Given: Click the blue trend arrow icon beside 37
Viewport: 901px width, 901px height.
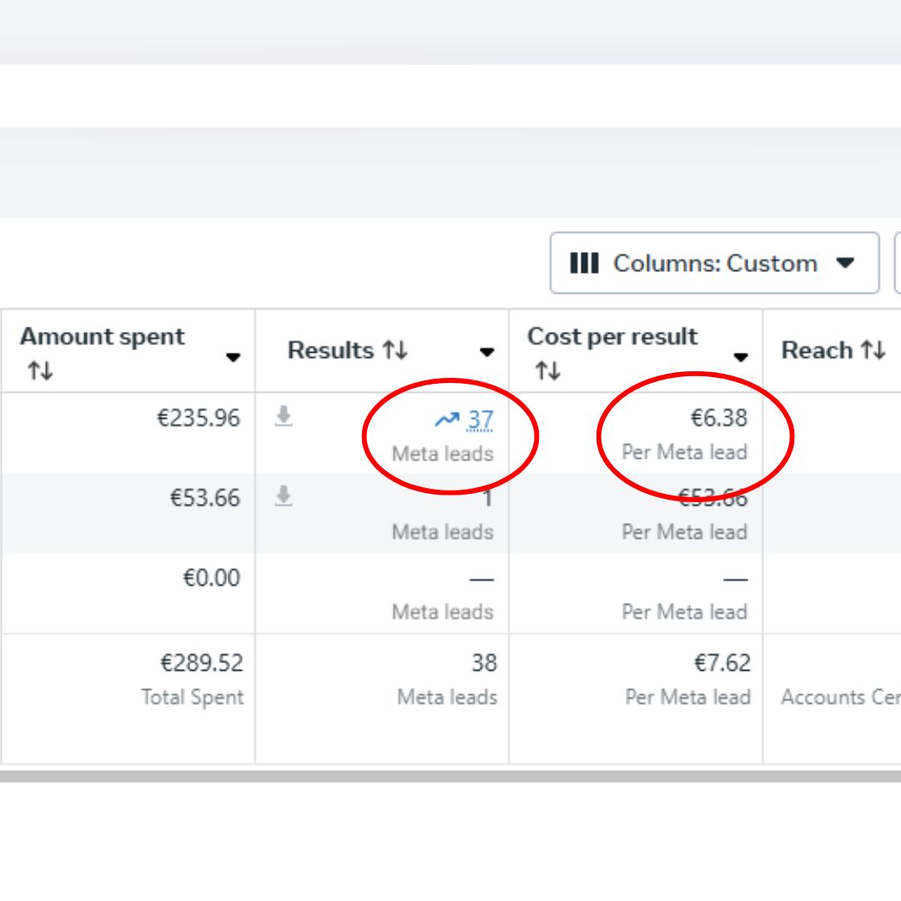Looking at the screenshot, I should coord(447,420).
